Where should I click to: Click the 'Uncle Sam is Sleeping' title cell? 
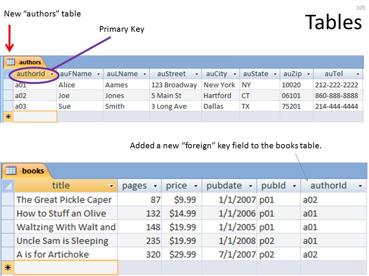[66, 241]
